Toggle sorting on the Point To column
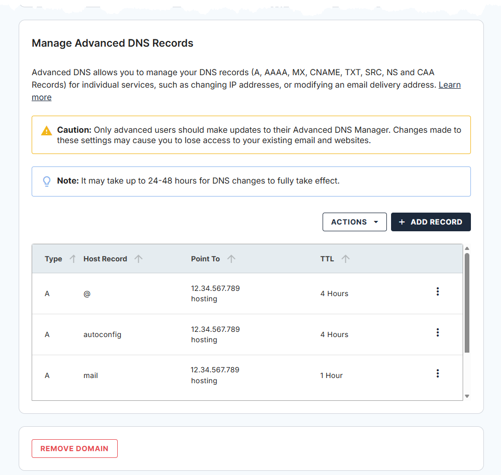This screenshot has height=475, width=501. pyautogui.click(x=231, y=258)
